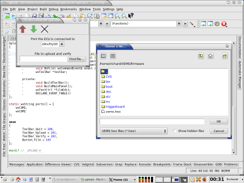Viewport: 244px width, 183px height.
Task: Enable Show hidden files checkbox
Action: [175, 131]
